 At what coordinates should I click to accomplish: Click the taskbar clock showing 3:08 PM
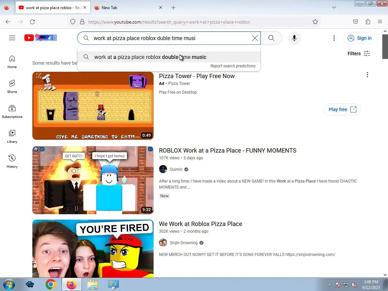coord(371,285)
